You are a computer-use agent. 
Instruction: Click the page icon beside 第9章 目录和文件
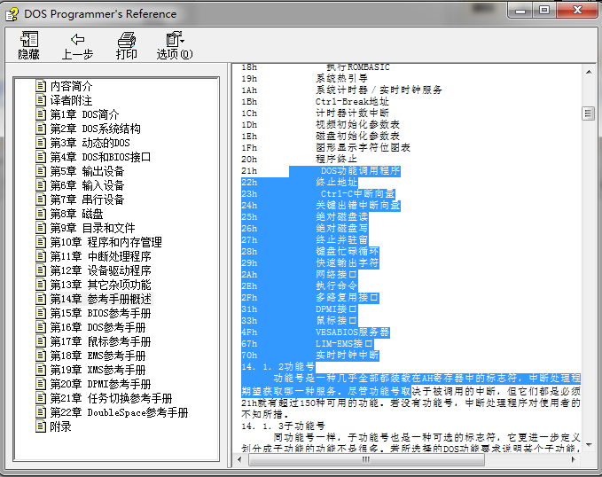pyautogui.click(x=41, y=228)
